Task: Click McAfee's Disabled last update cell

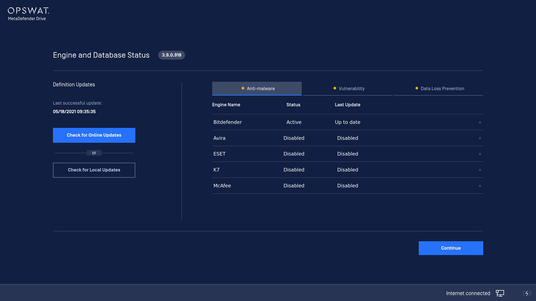Action: pyautogui.click(x=348, y=186)
